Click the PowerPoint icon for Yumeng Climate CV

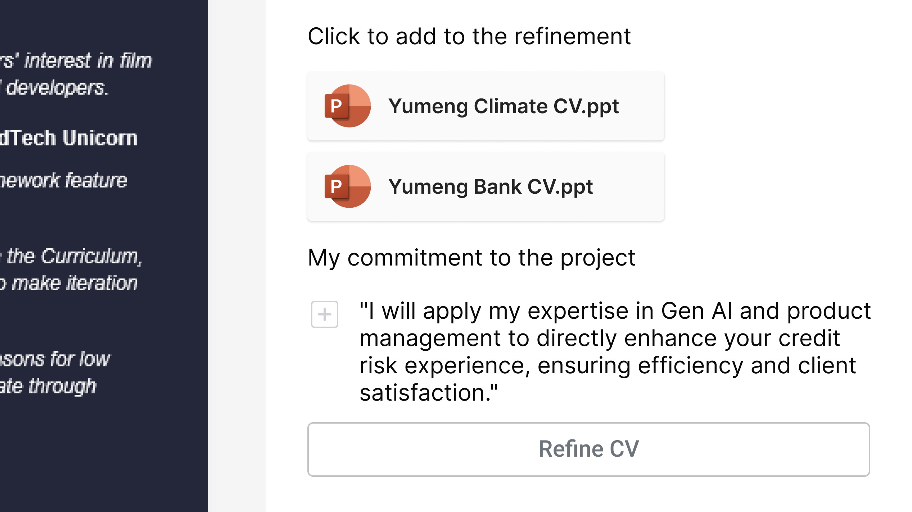[347, 106]
